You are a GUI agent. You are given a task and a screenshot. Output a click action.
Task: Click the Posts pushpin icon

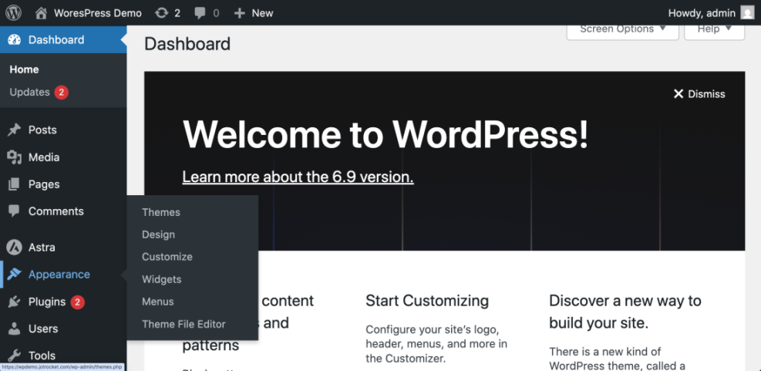(15, 130)
